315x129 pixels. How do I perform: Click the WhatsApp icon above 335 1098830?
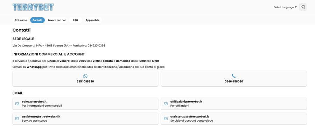coord(85,76)
